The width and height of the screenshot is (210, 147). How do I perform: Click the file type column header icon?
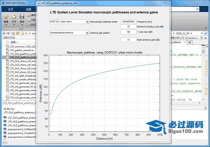(7, 42)
